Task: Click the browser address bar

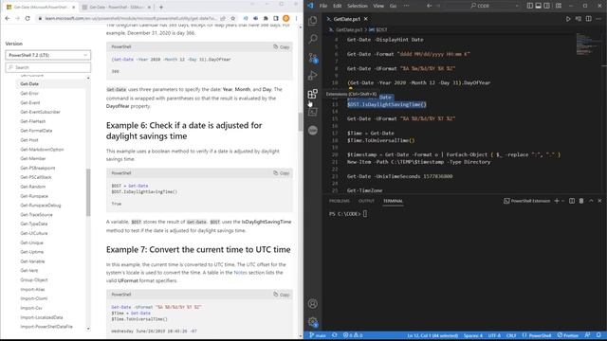Action: point(132,18)
